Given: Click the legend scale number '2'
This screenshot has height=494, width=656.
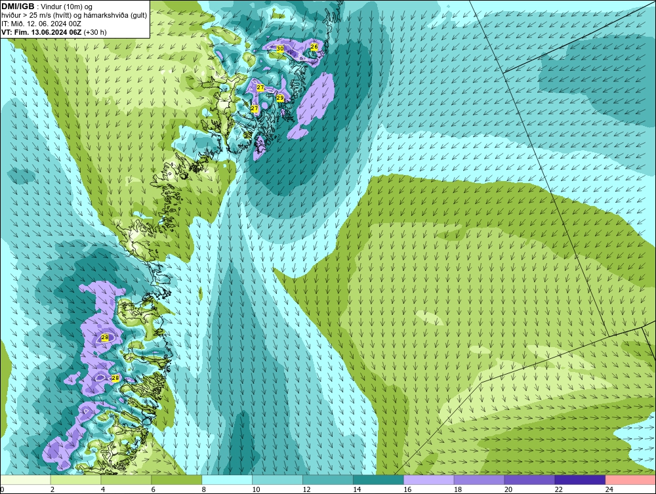Looking at the screenshot, I should tap(52, 489).
